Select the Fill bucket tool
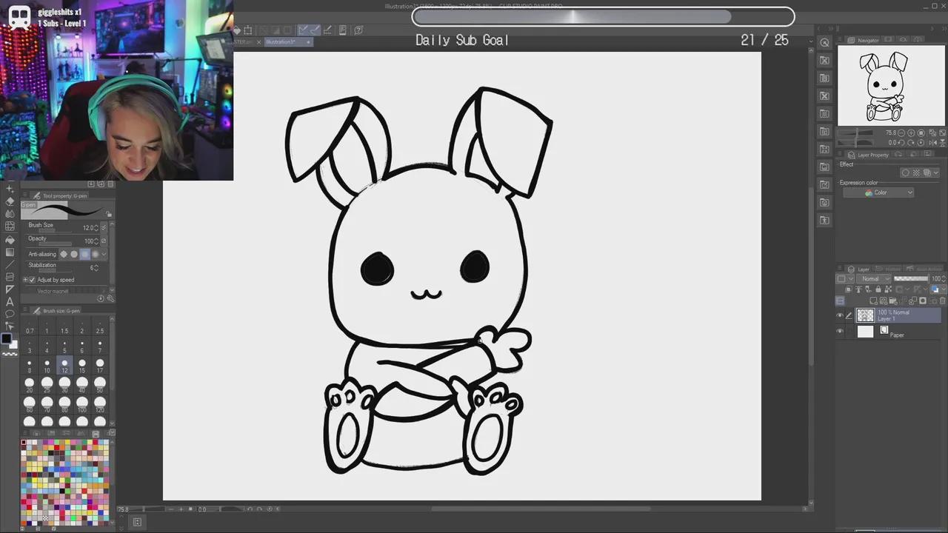 [10, 239]
